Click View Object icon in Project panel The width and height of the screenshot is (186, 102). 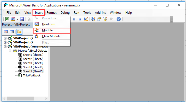(12, 32)
